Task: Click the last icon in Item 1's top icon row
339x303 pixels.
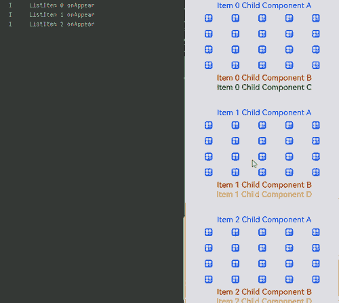Action: coord(316,125)
